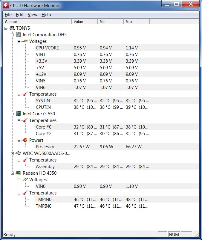The width and height of the screenshot is (202, 240).
Task: Collapse the motherboard Temperatures group
Action: [19, 94]
